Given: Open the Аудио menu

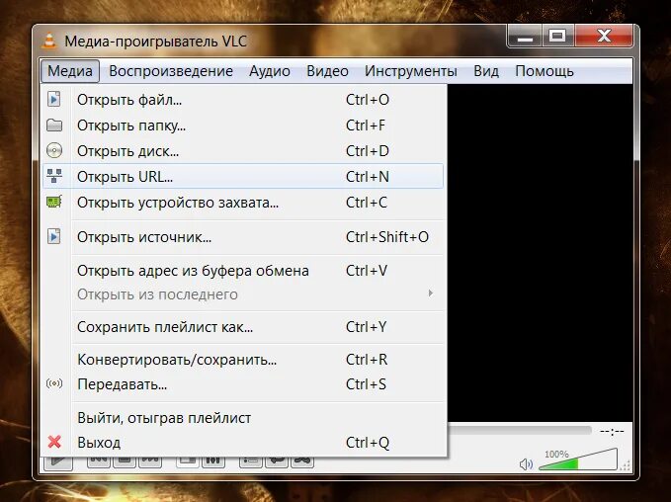Looking at the screenshot, I should 270,71.
